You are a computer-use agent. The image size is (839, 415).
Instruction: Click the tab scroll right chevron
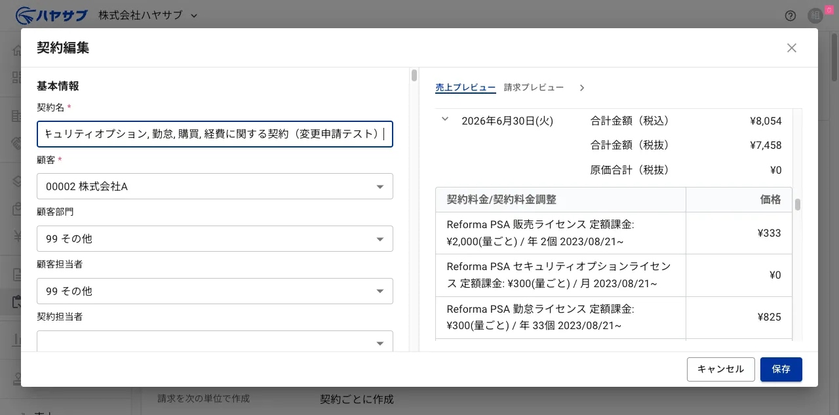pyautogui.click(x=581, y=88)
